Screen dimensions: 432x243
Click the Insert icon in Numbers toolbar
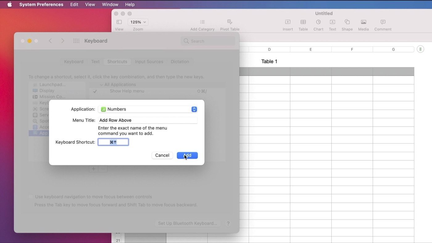click(x=288, y=22)
